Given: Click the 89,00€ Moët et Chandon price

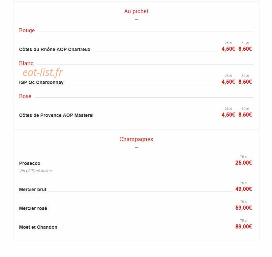Looking at the screenshot, I should point(244,226).
